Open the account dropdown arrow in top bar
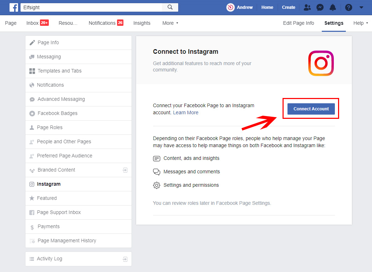 (x=361, y=7)
